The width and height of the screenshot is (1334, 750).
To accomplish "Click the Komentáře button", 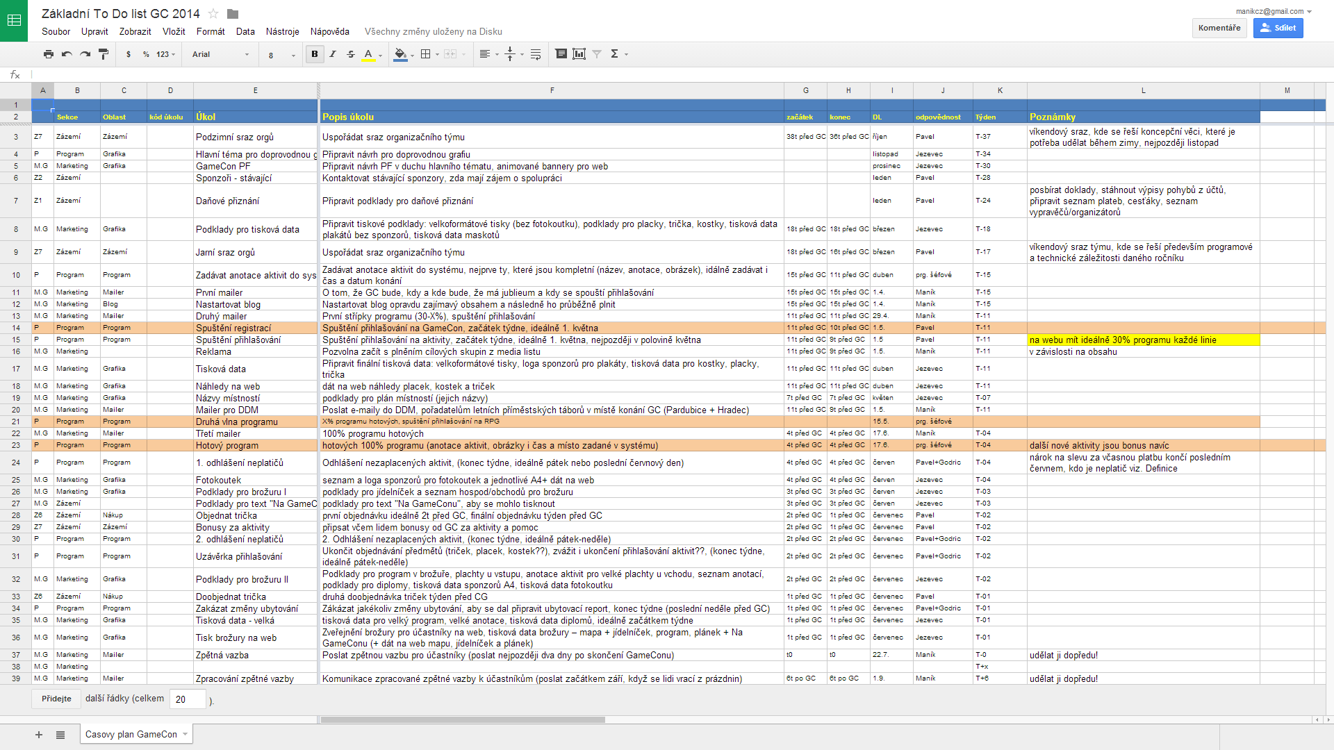I will tap(1219, 28).
